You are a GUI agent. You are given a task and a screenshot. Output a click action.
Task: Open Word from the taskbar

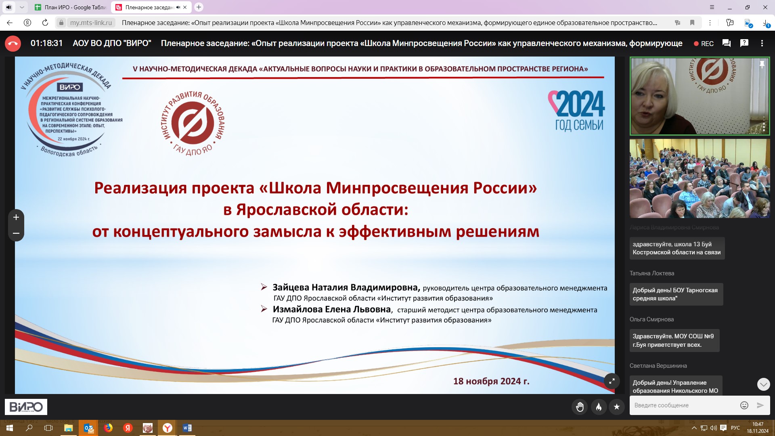click(187, 428)
